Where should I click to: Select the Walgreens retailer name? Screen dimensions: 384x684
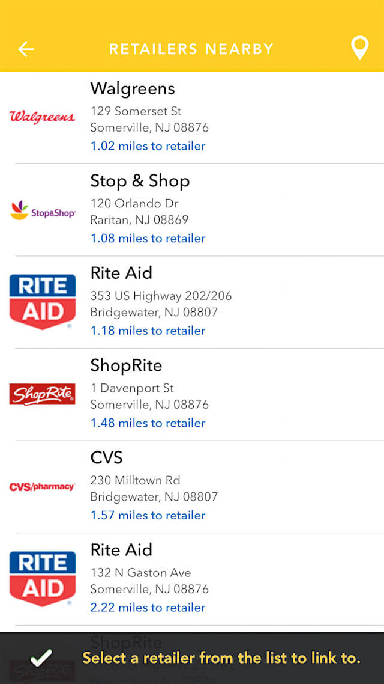click(x=133, y=88)
